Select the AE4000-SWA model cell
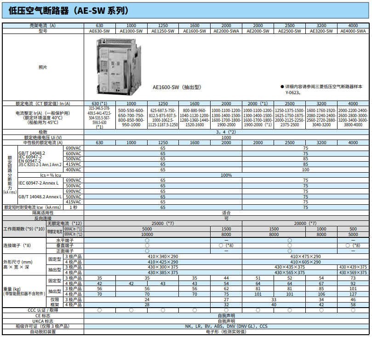 click(353, 31)
